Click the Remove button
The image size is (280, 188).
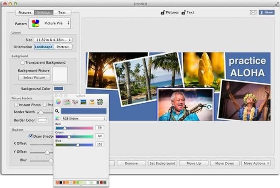coord(131,163)
